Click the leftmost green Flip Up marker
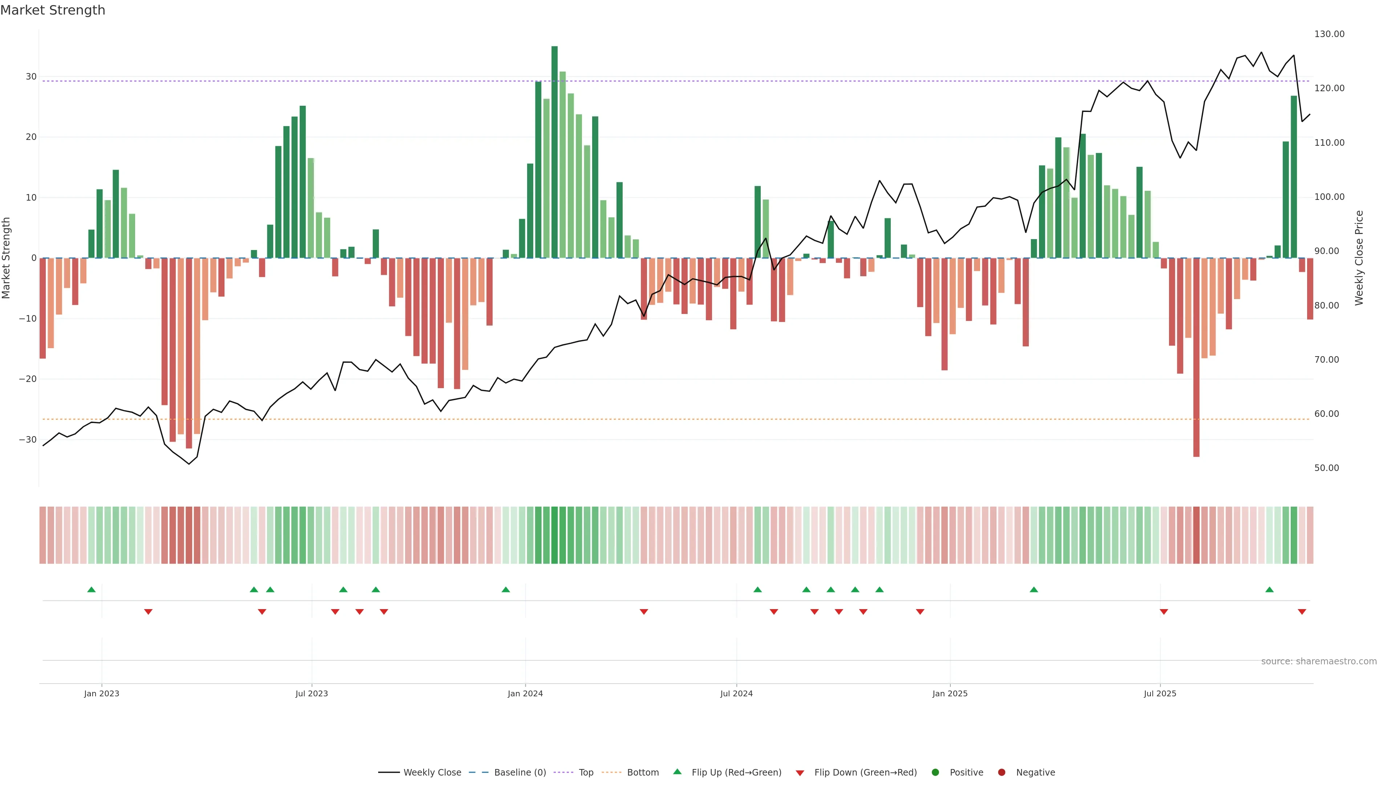 coord(92,589)
